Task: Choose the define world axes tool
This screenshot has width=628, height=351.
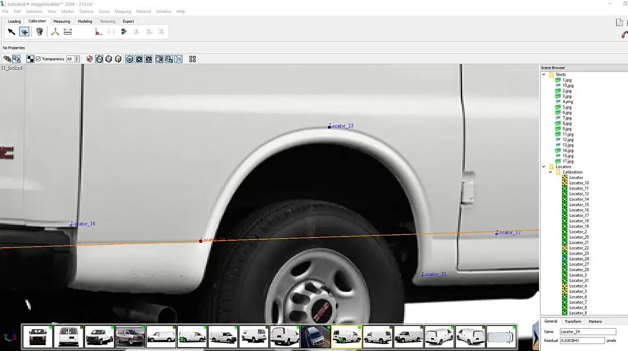Action: point(55,31)
